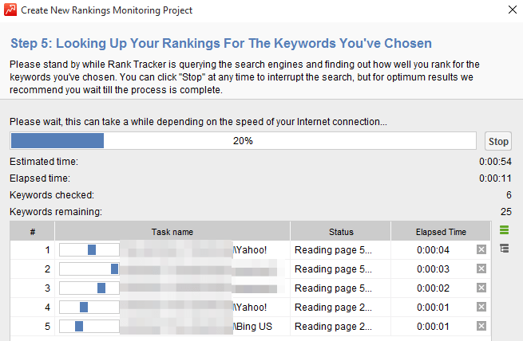Sort by the Elapsed Time column header

point(440,232)
